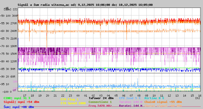Click the blue Šum -86 dBm legend entry

pyautogui.click(x=19, y=107)
